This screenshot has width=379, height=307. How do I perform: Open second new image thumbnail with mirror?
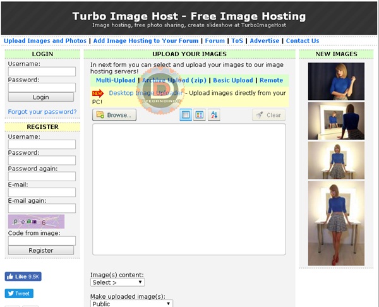[336, 121]
